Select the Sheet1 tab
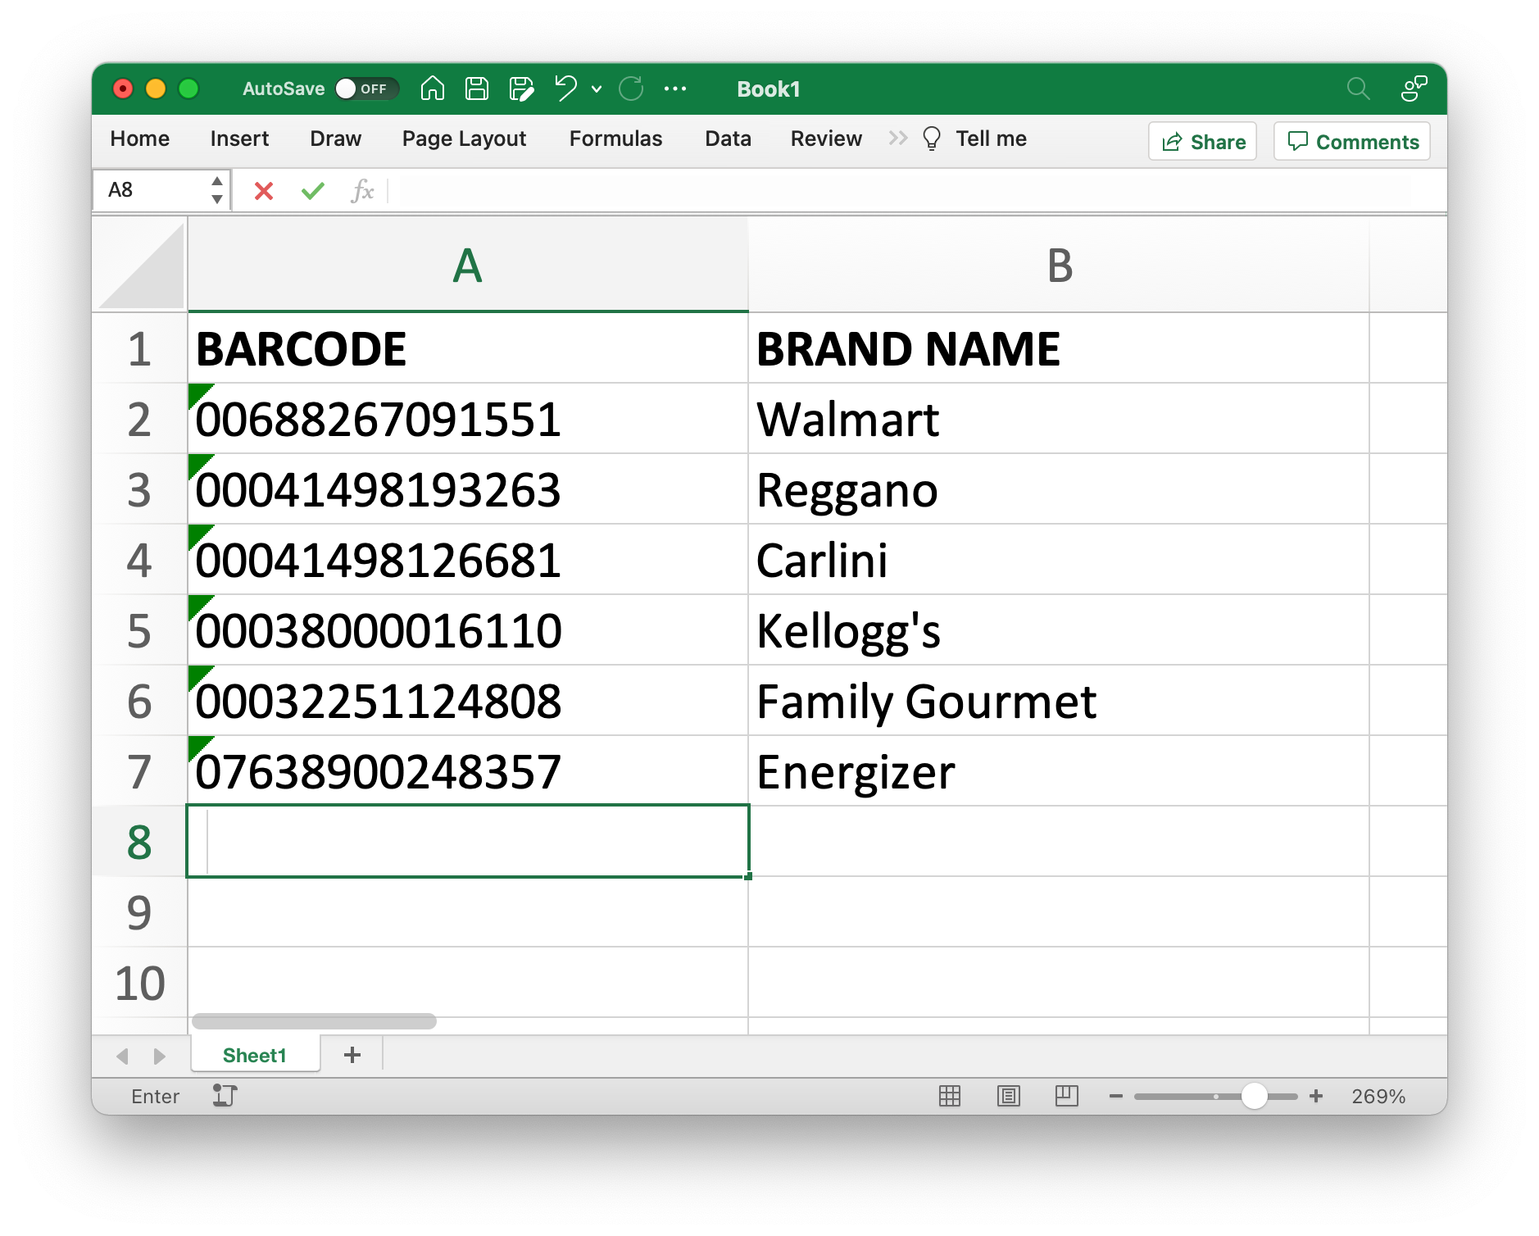Viewport: 1539px width, 1236px height. click(x=255, y=1055)
